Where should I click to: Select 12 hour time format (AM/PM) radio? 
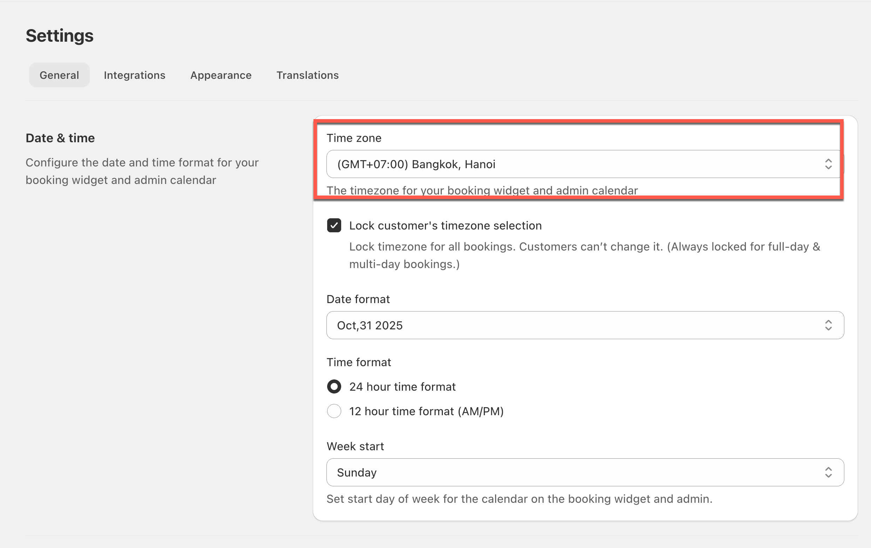point(334,411)
